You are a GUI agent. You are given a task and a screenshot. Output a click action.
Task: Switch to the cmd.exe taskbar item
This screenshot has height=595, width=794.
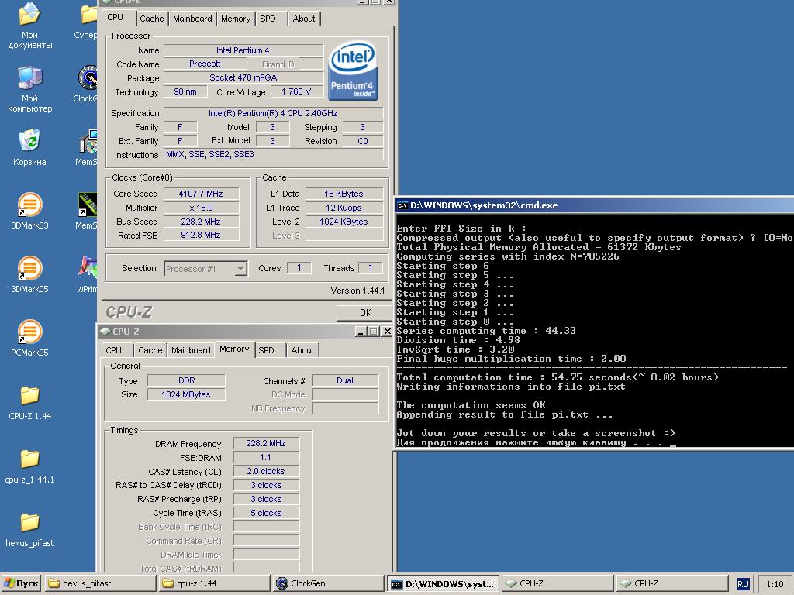444,583
